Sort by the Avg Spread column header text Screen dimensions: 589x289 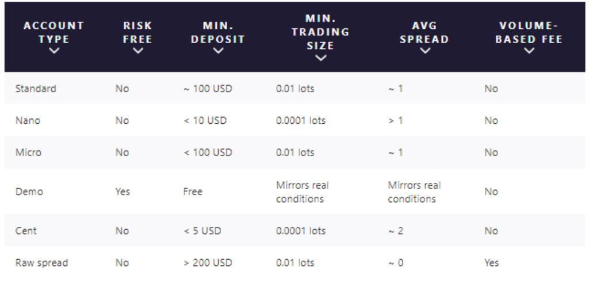(x=425, y=32)
